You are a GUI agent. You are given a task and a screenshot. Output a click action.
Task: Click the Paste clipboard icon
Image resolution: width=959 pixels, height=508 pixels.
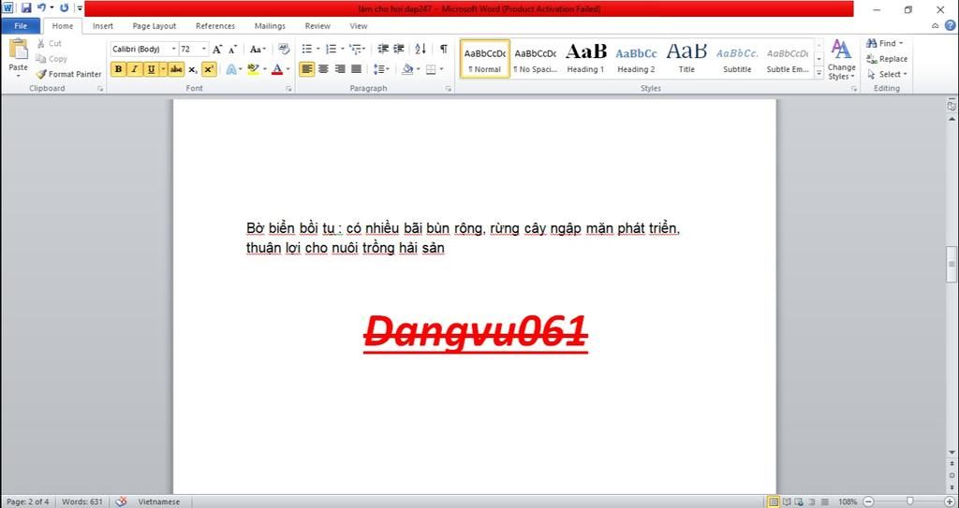[x=19, y=49]
